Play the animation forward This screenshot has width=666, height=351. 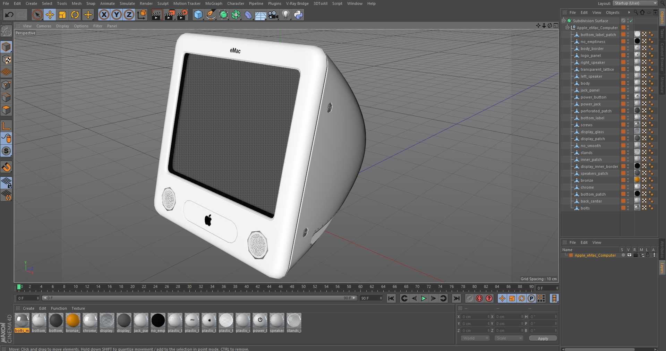(x=424, y=298)
